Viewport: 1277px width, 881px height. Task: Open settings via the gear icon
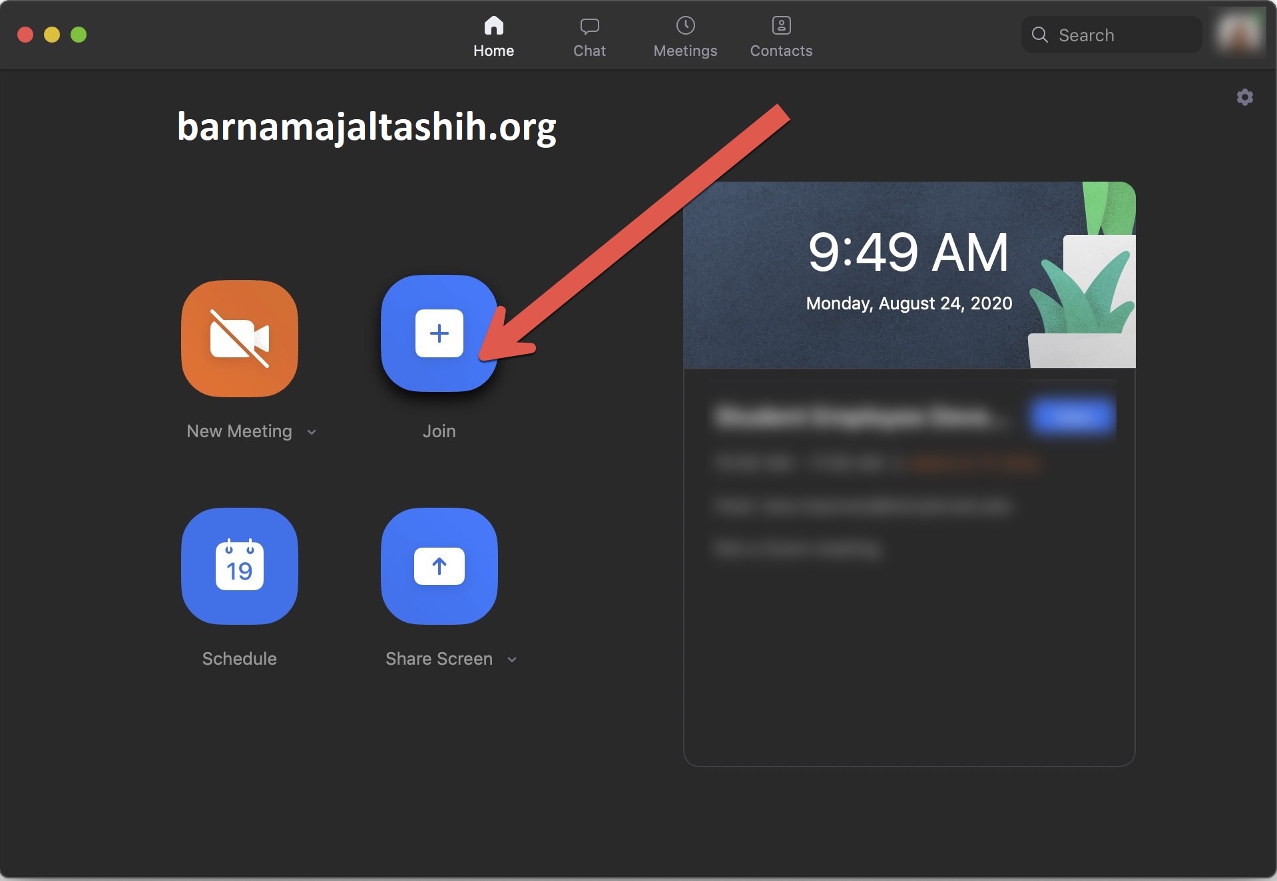(x=1245, y=97)
